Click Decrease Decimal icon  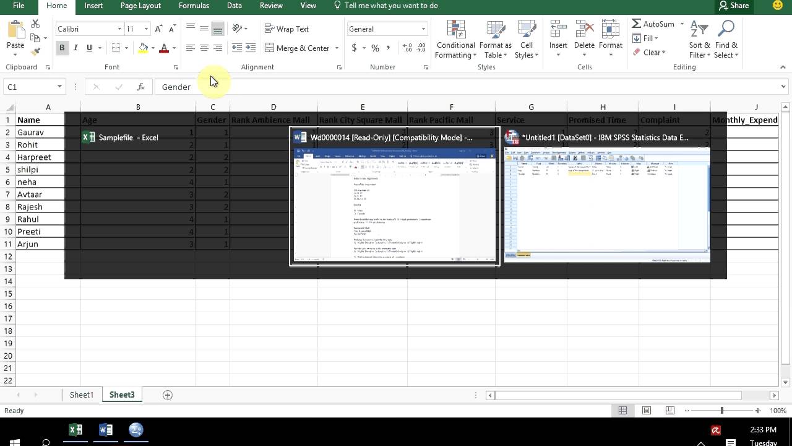point(421,48)
